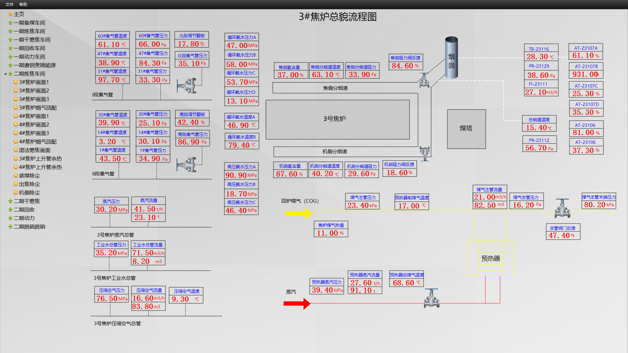Click the chimney 烟囱 graphic

[x=451, y=58]
